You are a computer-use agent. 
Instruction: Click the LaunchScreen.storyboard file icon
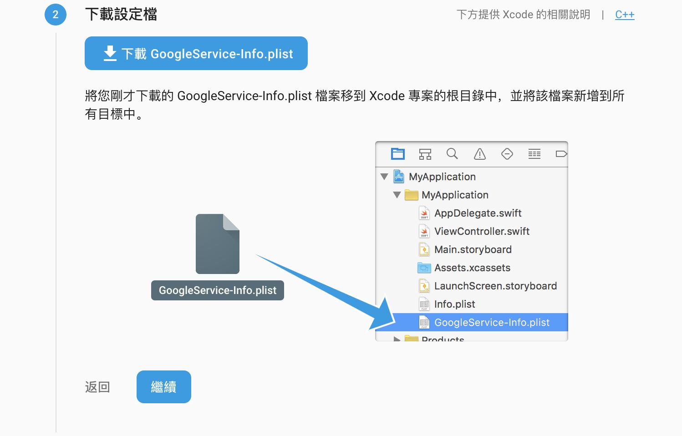click(x=424, y=286)
